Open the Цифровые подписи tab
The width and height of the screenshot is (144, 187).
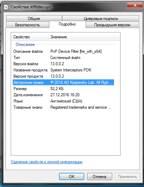101,19
